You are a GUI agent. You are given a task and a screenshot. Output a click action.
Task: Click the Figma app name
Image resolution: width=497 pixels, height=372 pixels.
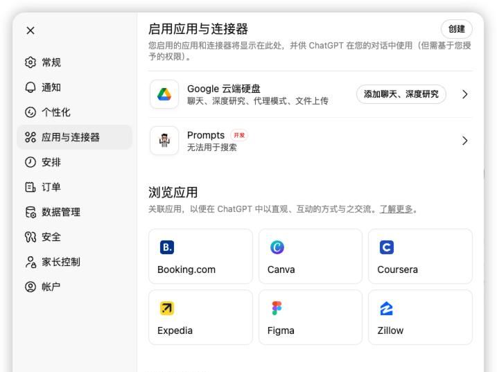(x=281, y=330)
